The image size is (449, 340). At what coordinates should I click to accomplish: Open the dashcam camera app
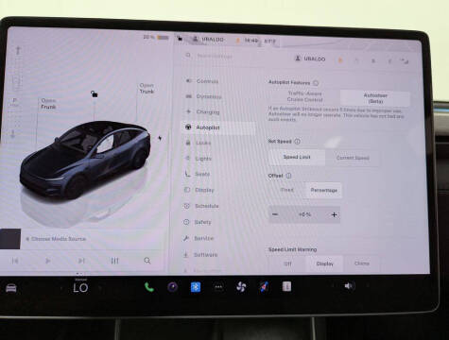click(172, 287)
